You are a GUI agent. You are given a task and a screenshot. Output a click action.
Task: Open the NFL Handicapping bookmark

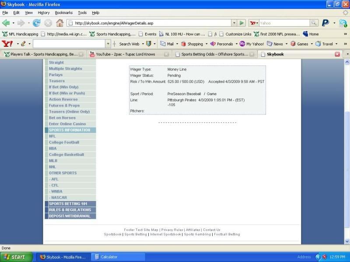point(20,34)
